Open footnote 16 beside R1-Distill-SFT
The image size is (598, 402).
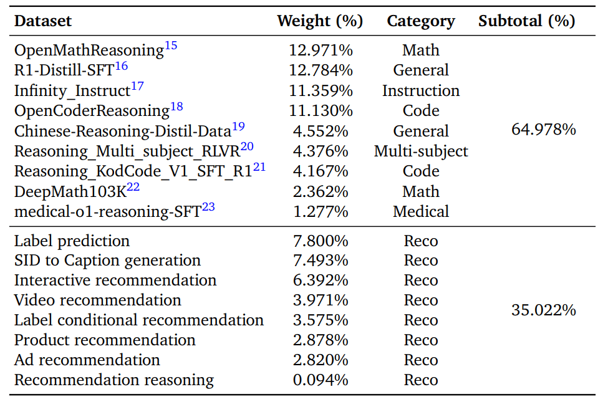point(121,66)
